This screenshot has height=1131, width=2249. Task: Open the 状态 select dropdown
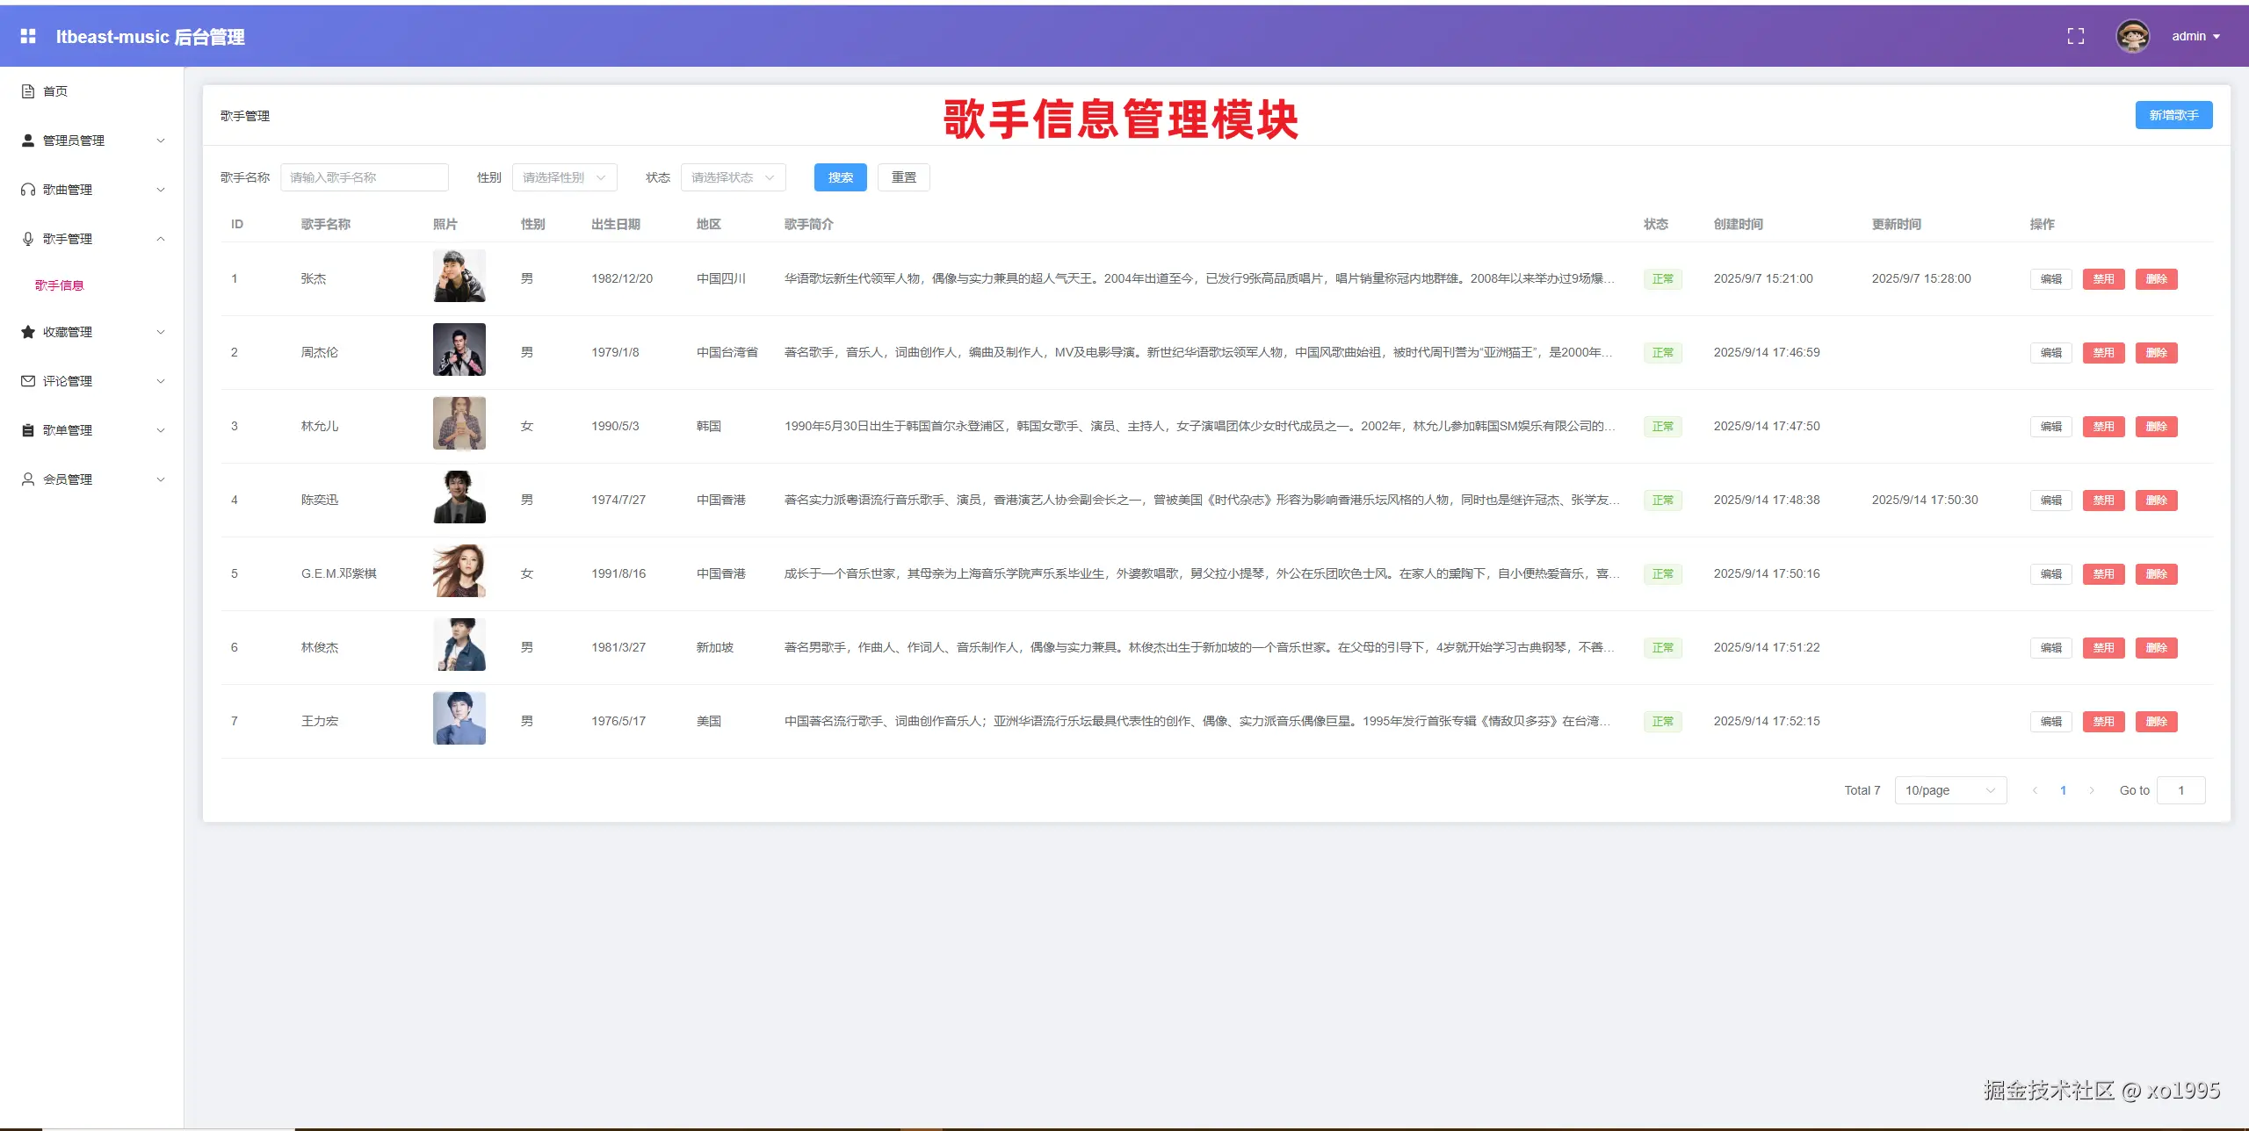point(733,177)
